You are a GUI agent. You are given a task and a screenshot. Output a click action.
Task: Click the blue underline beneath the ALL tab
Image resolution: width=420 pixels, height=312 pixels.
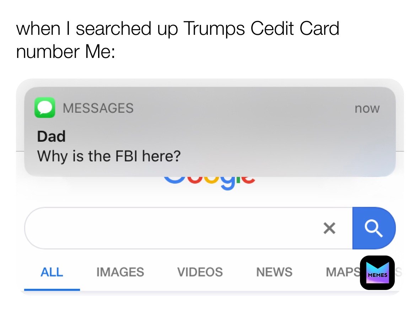pyautogui.click(x=52, y=289)
